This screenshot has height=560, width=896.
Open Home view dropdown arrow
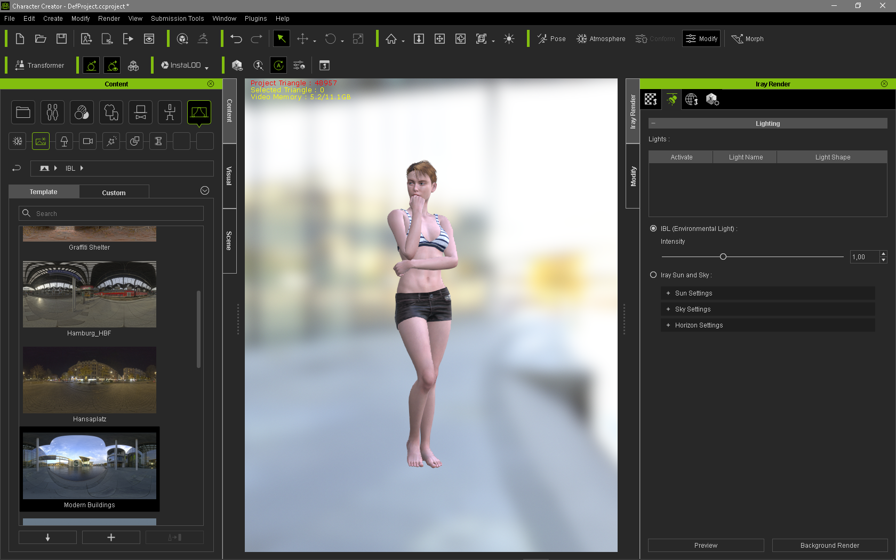pos(403,41)
